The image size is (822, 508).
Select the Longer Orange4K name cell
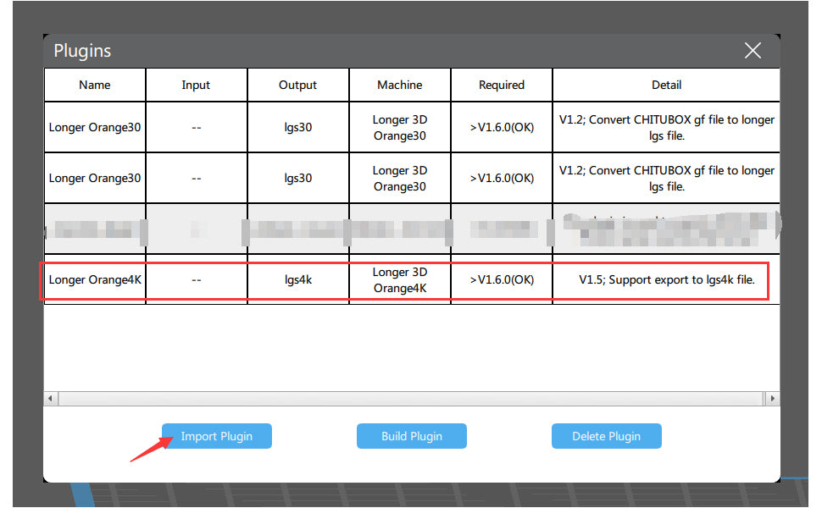coord(95,279)
